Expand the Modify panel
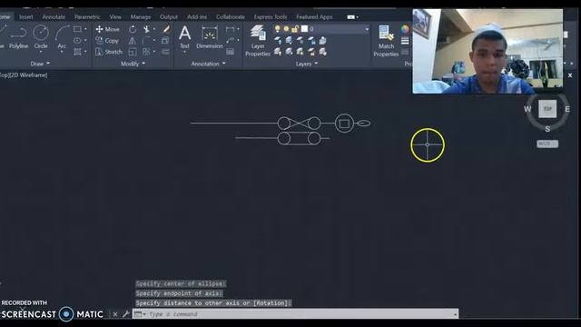This screenshot has width=581, height=327. (133, 64)
